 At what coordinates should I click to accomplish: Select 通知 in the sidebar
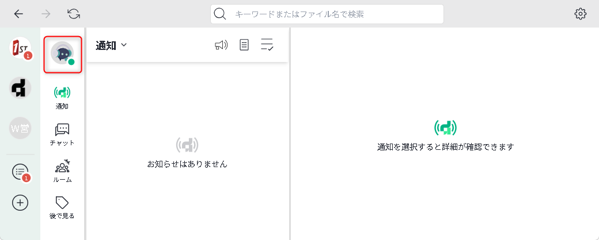(62, 97)
